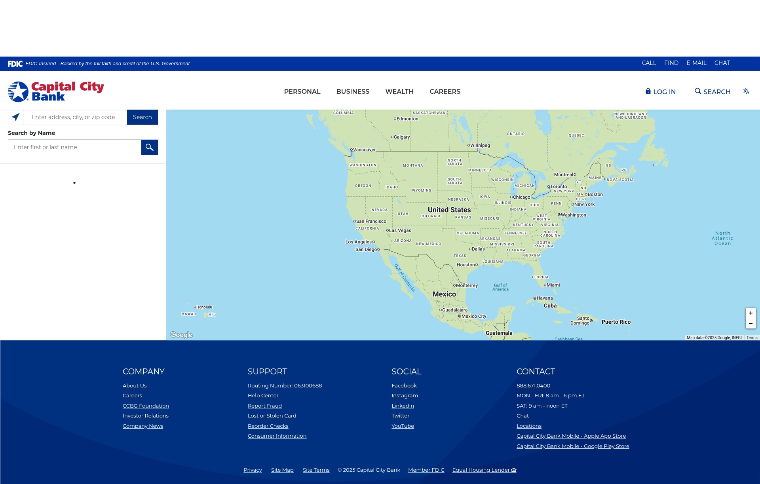Screen dimensions: 760x484
Task: Open the LOG IN link
Action: [661, 92]
